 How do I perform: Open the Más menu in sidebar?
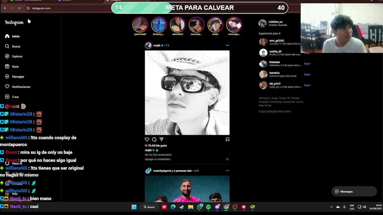click(11, 194)
